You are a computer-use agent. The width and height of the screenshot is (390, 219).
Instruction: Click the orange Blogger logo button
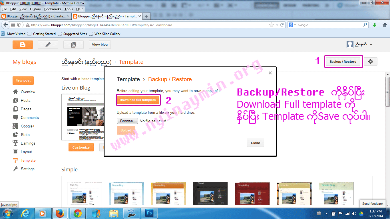23,44
